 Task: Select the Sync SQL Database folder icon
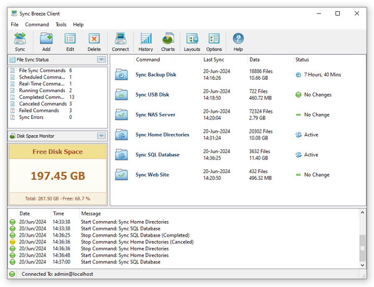click(x=122, y=154)
